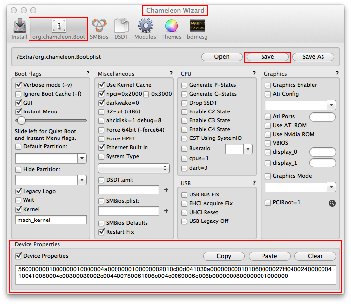Click the DSDT.aml path field
The width and height of the screenshot is (351, 304).
coord(129,190)
